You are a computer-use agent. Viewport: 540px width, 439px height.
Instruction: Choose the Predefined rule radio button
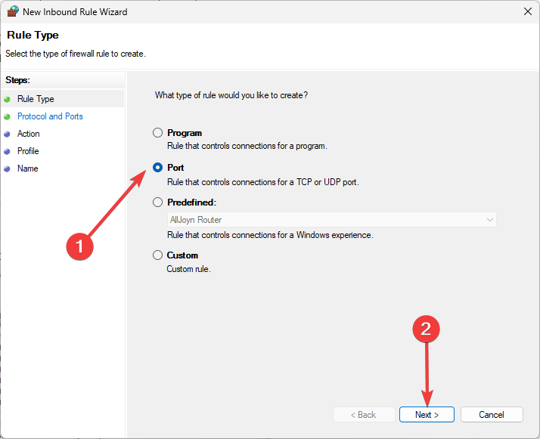click(158, 202)
